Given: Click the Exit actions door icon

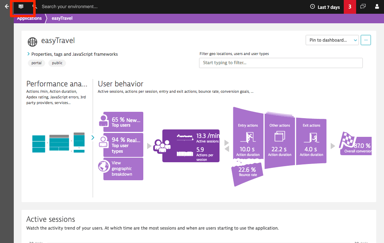Looking at the screenshot, I should click(x=312, y=138).
